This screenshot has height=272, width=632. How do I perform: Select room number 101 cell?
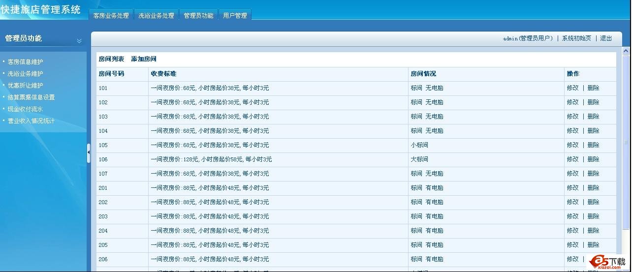pyautogui.click(x=122, y=89)
